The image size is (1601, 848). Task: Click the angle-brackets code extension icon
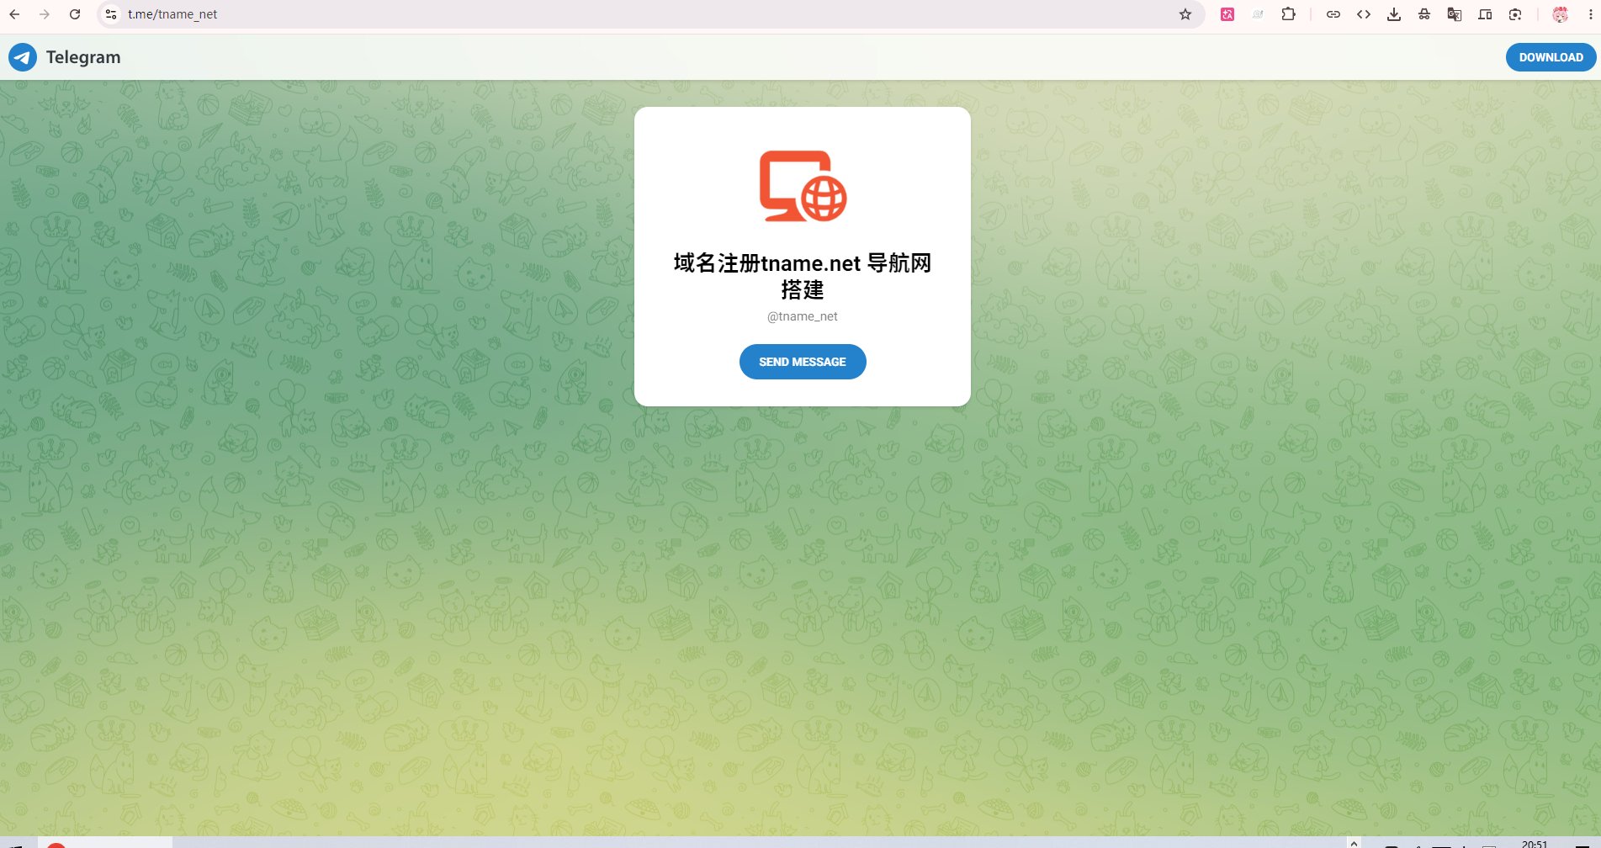pyautogui.click(x=1364, y=14)
